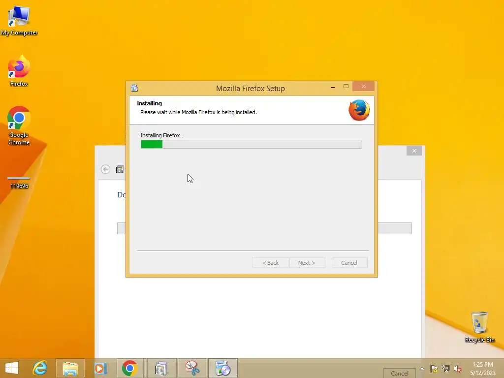The image size is (504, 378).
Task: Close the Mozilla Firefox Setup window
Action: pyautogui.click(x=364, y=86)
